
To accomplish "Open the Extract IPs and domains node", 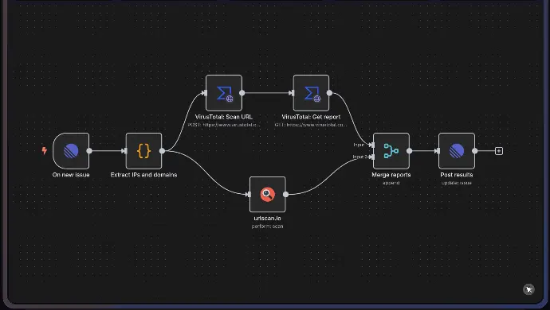I will pos(143,151).
